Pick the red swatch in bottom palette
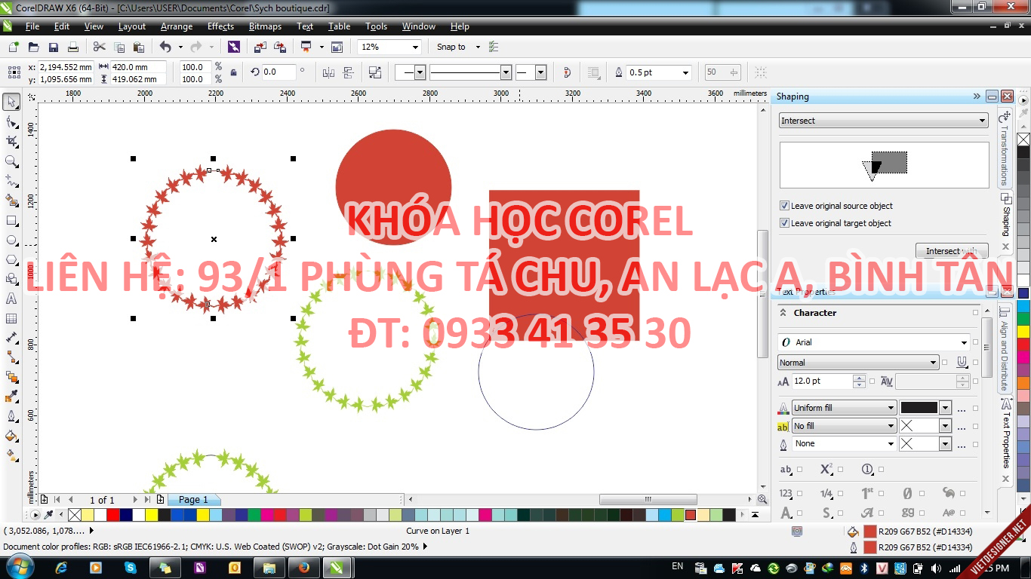 coord(112,515)
